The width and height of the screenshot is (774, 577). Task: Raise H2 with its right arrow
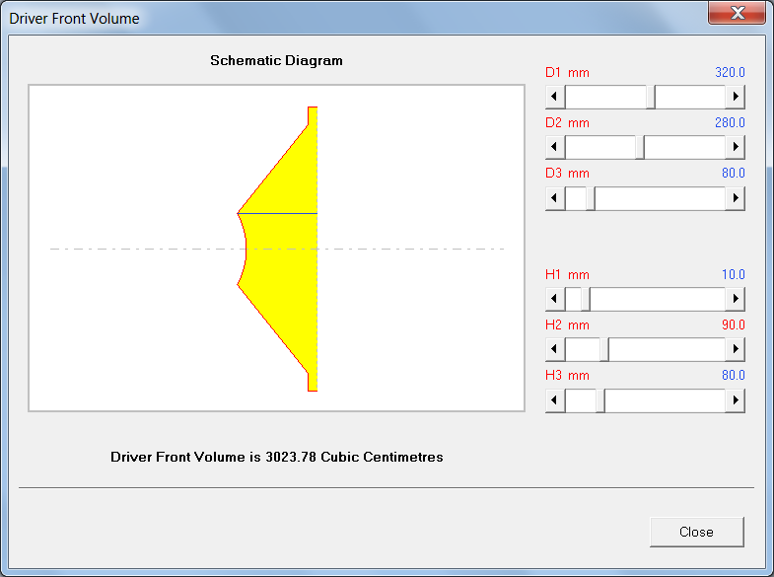[735, 349]
